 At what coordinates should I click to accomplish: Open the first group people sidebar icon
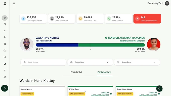tap(5, 31)
